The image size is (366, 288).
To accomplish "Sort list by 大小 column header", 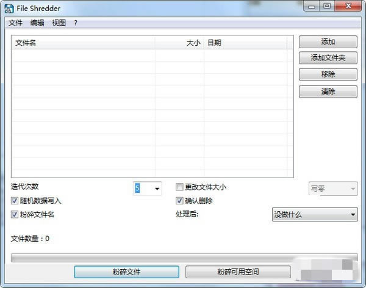I will point(179,43).
